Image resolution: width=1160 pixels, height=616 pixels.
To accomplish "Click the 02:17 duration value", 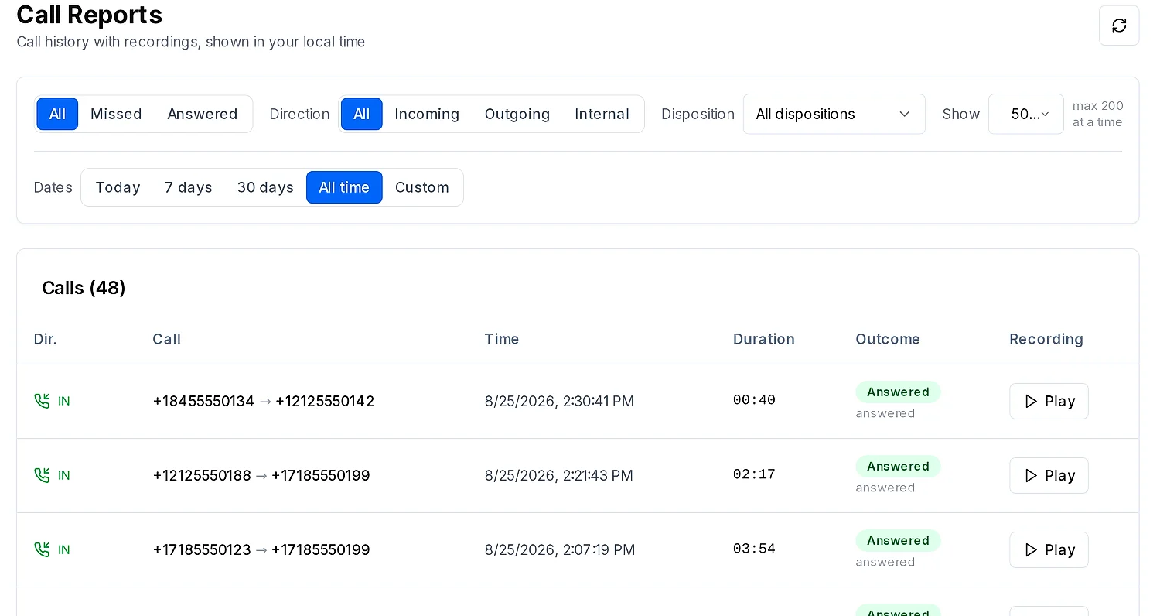I will [x=754, y=474].
